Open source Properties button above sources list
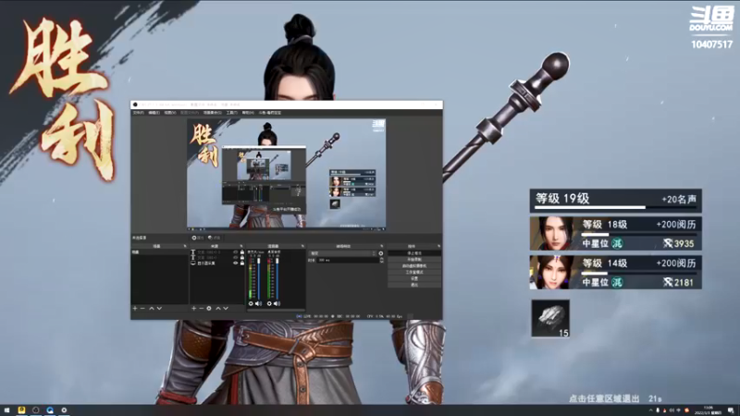Viewport: 740px width, 416px height. tap(198, 238)
